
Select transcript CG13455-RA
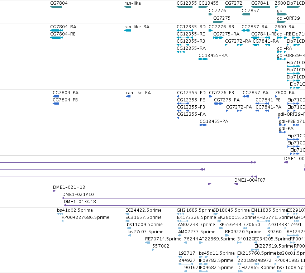point(213,56)
